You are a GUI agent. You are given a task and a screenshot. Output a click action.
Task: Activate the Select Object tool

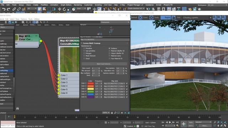pyautogui.click(x=40, y=9)
